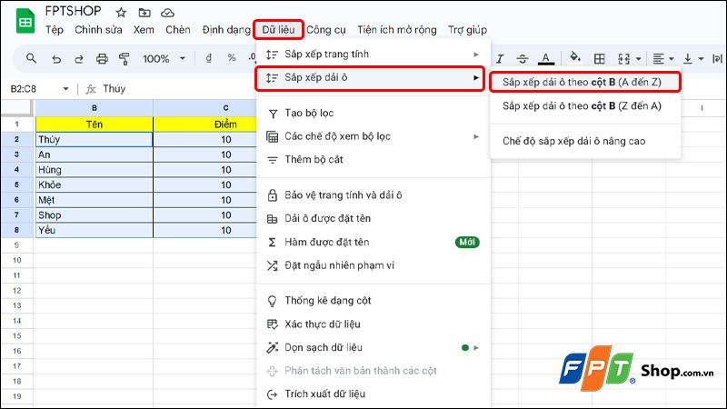Select column B header

coord(95,107)
